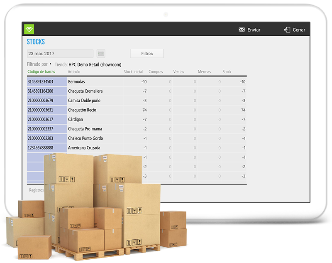The height and width of the screenshot is (263, 332).
Task: Select the 'Cárdigan' article
Action: [x=76, y=120]
